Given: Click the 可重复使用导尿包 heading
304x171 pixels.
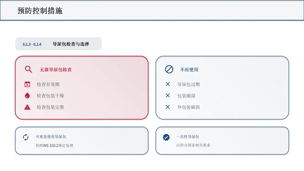Looking at the screenshot, I should [51, 137].
